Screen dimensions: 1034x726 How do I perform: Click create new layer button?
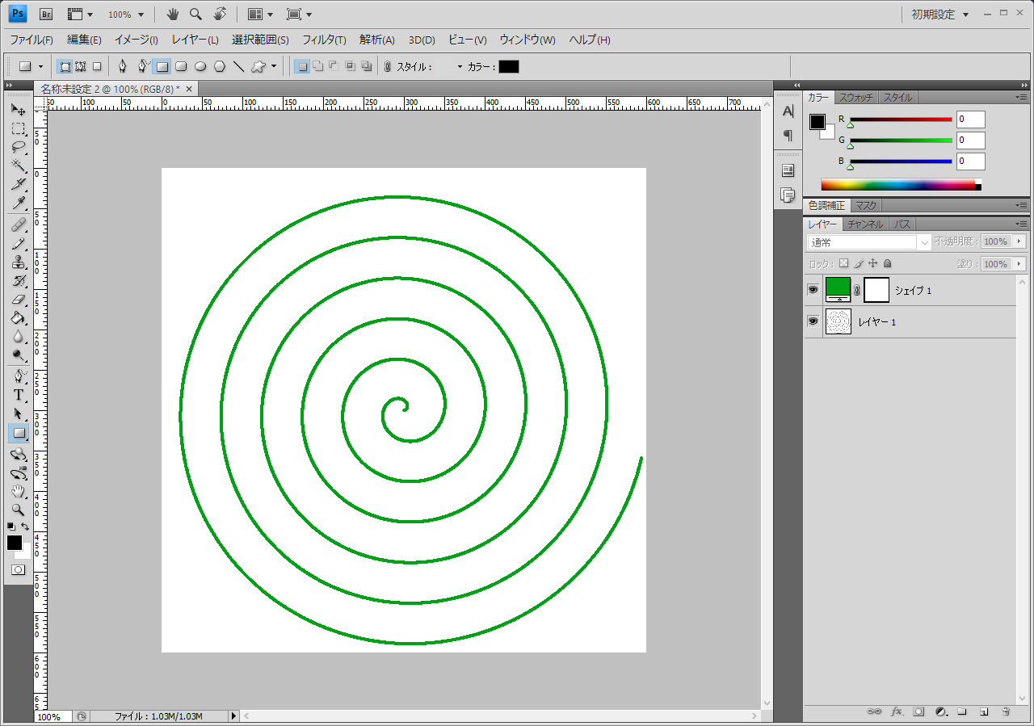coord(984,712)
